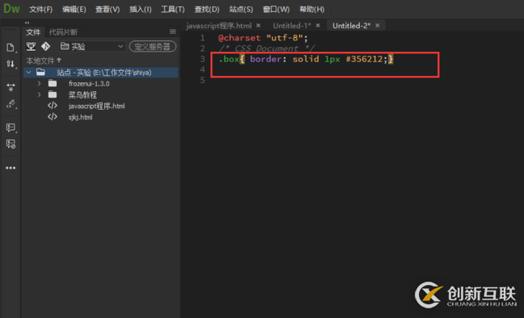The image size is (524, 318).
Task: Expand the frozenui-1.3.0 folder
Action: [39, 83]
